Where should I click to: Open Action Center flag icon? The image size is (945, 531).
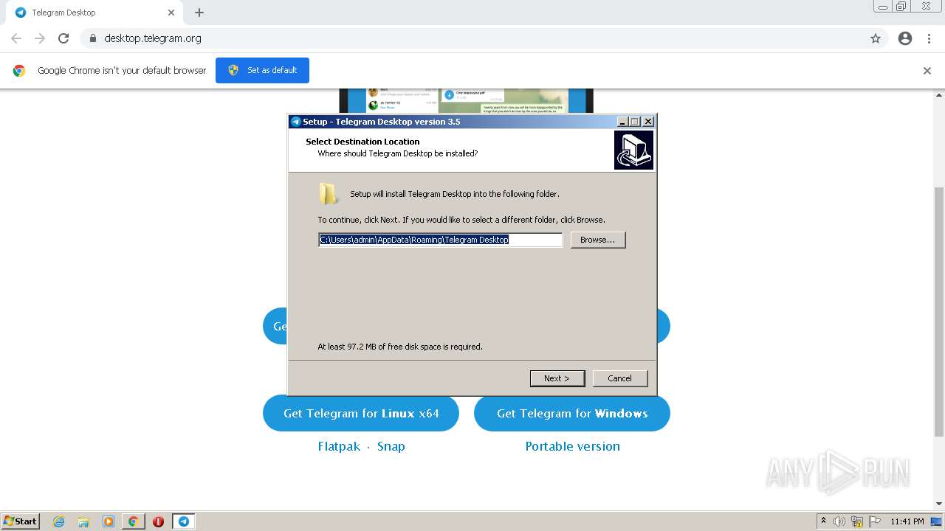875,521
